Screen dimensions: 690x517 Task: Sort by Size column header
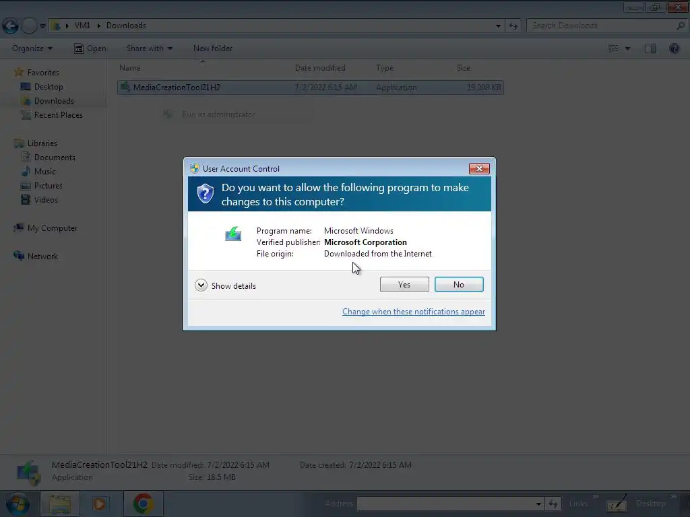[464, 68]
